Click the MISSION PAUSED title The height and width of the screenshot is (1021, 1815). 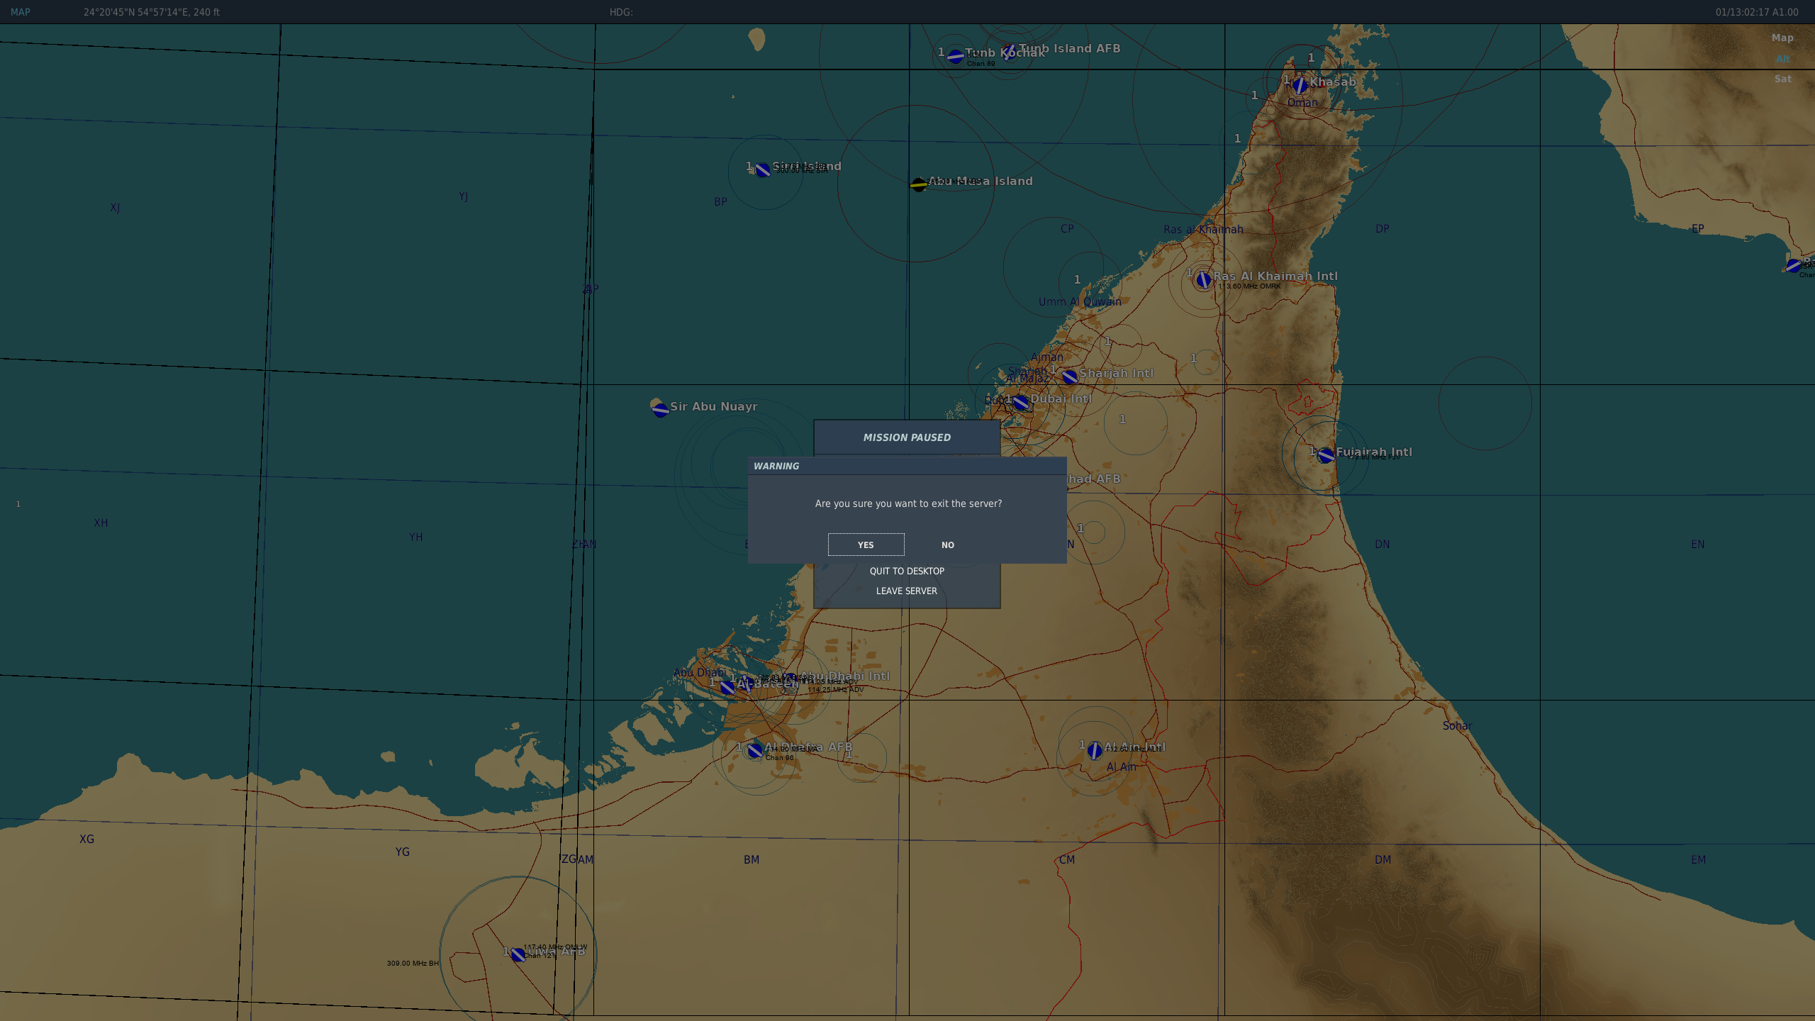click(x=907, y=437)
